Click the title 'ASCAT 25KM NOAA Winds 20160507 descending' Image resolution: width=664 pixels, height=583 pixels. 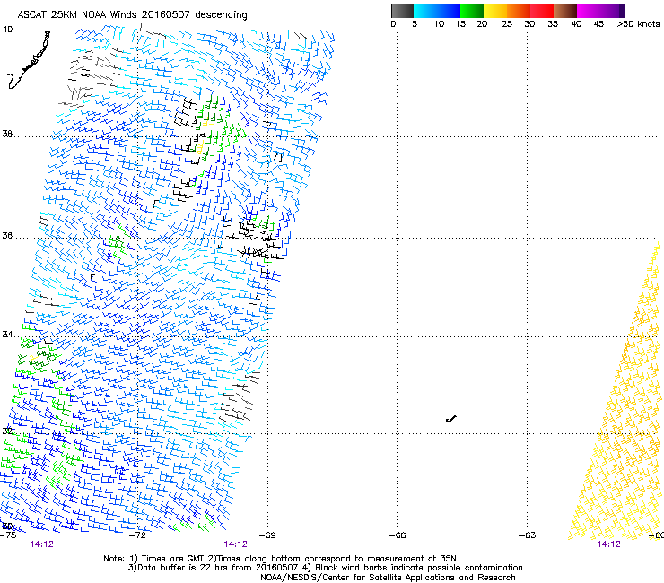coord(132,14)
